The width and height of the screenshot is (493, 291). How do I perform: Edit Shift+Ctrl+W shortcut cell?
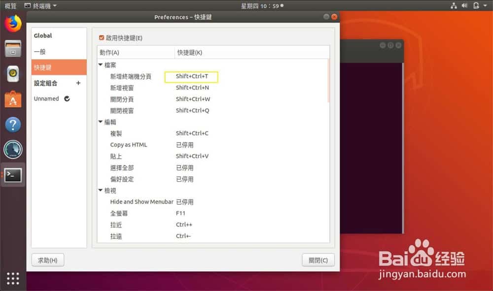coord(193,99)
